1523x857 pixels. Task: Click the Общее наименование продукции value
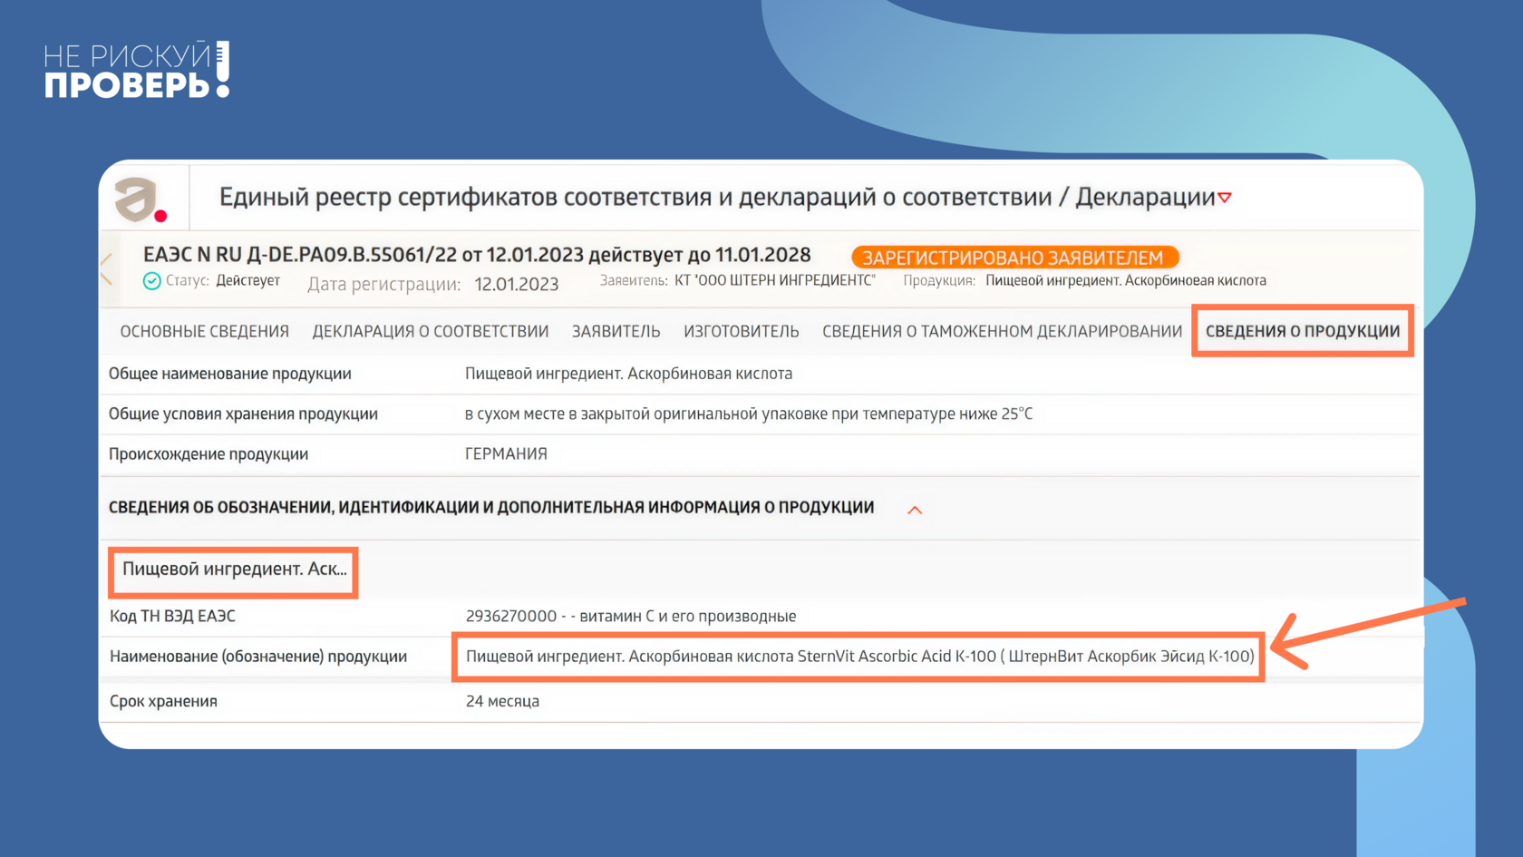pos(629,374)
